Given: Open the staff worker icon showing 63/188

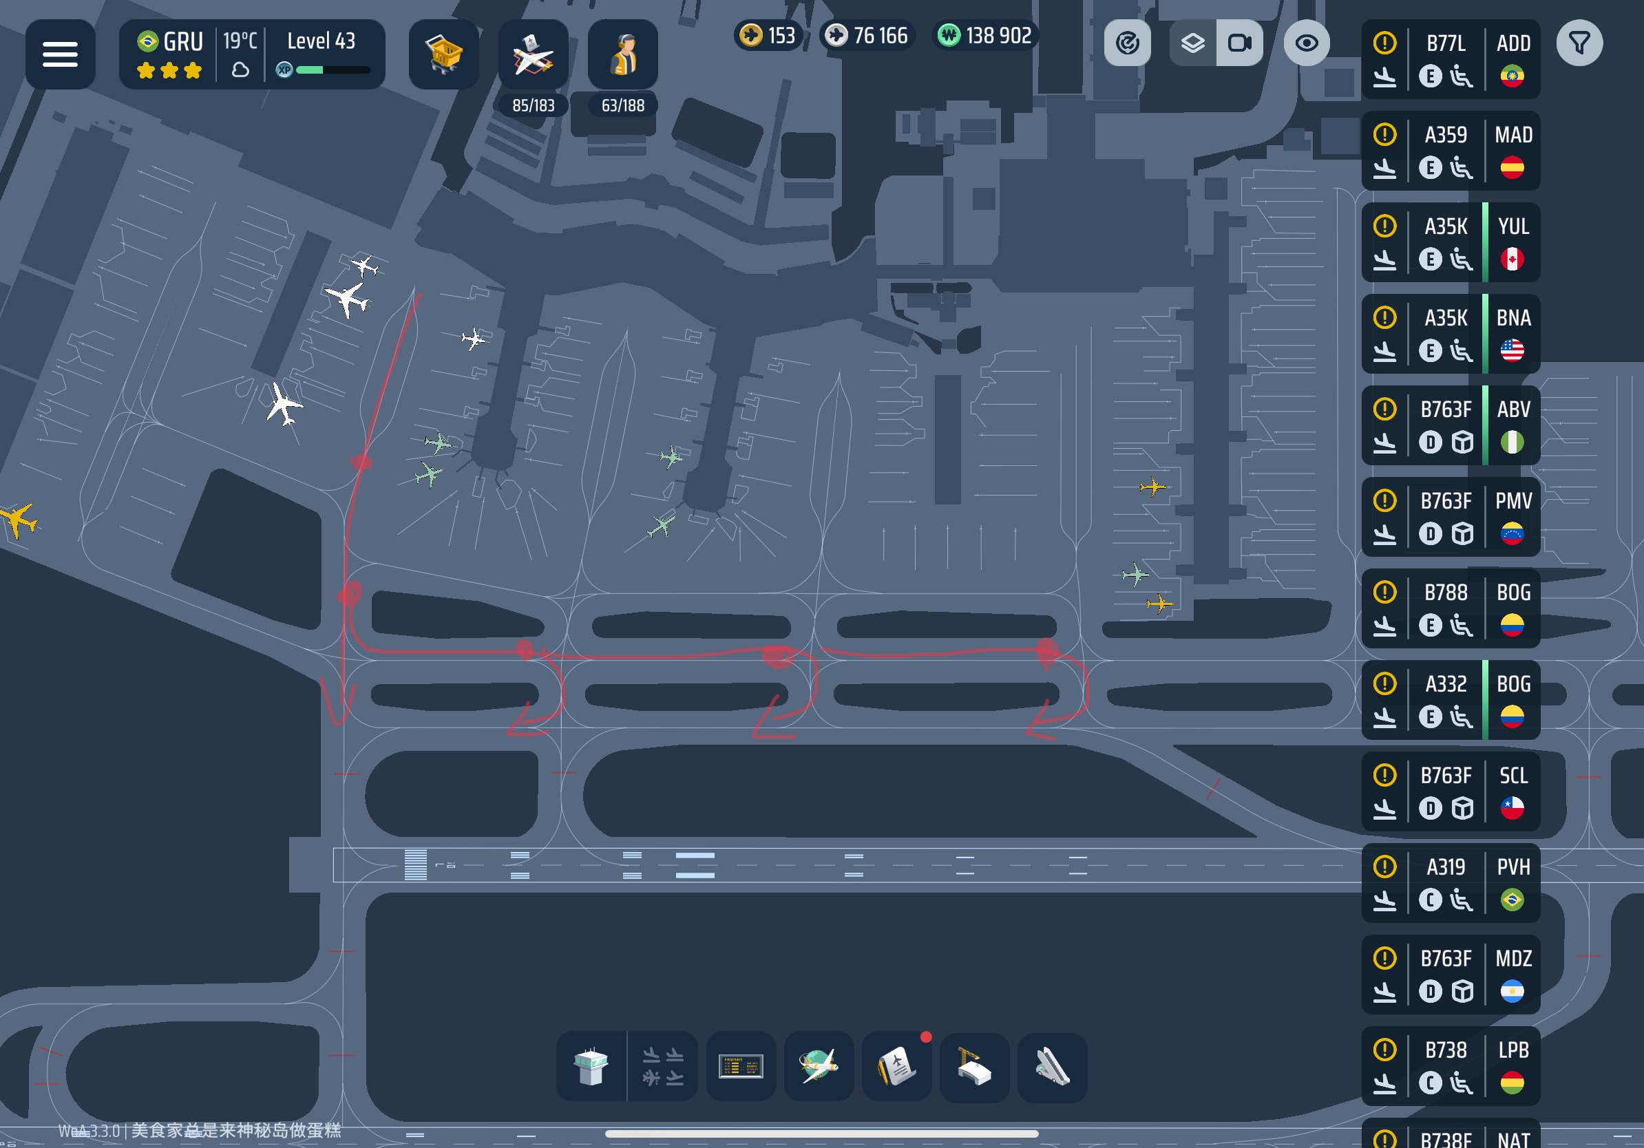Looking at the screenshot, I should 622,56.
